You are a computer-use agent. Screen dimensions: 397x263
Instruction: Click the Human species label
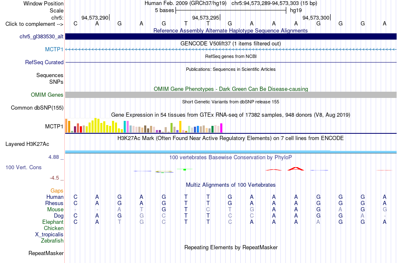55,197
